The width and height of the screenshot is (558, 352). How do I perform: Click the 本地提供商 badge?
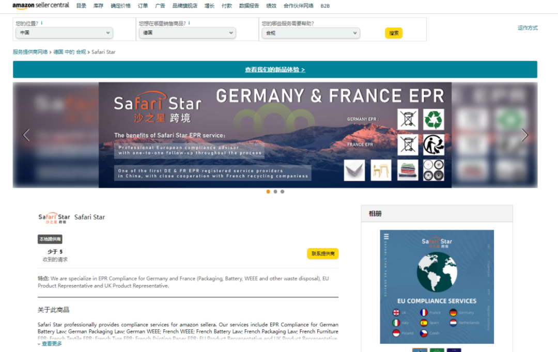(50, 239)
